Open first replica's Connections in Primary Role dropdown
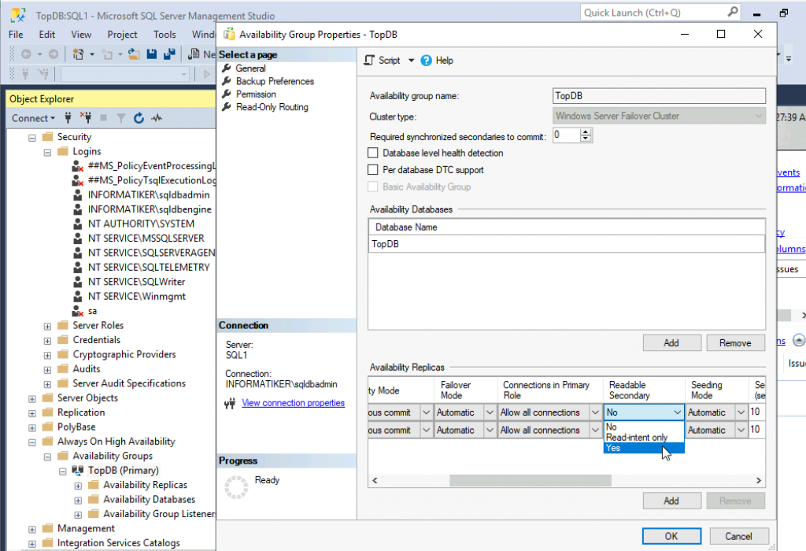This screenshot has height=551, width=806. [596, 412]
